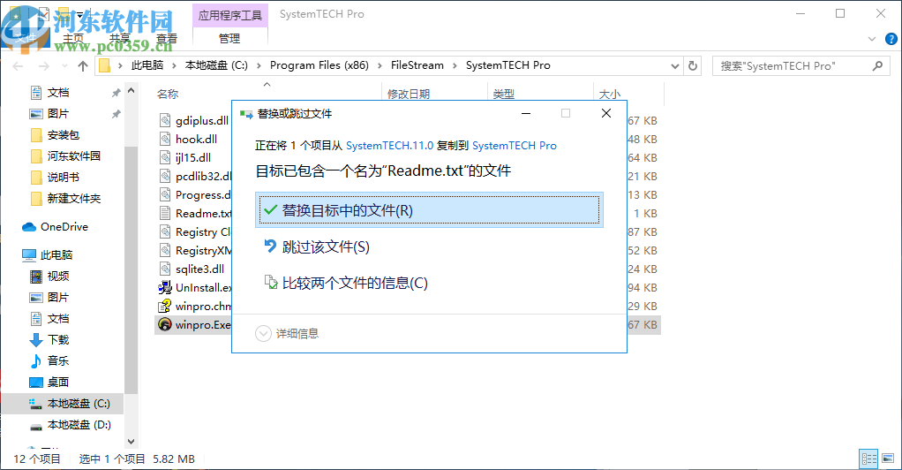Select Local Disk (C:) in sidebar

point(79,403)
